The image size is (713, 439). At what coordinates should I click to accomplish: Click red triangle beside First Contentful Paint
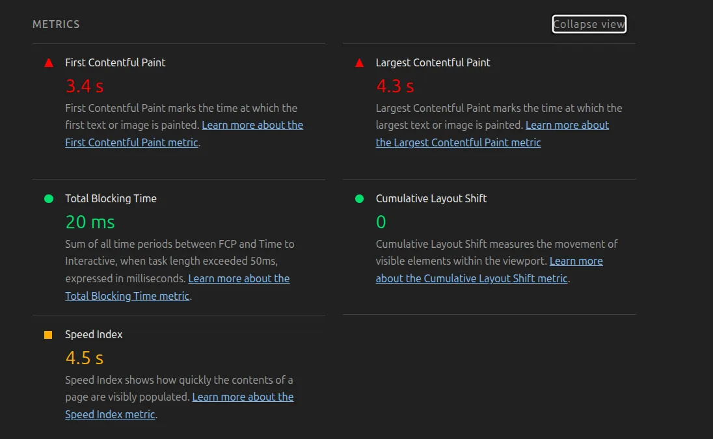pyautogui.click(x=49, y=62)
